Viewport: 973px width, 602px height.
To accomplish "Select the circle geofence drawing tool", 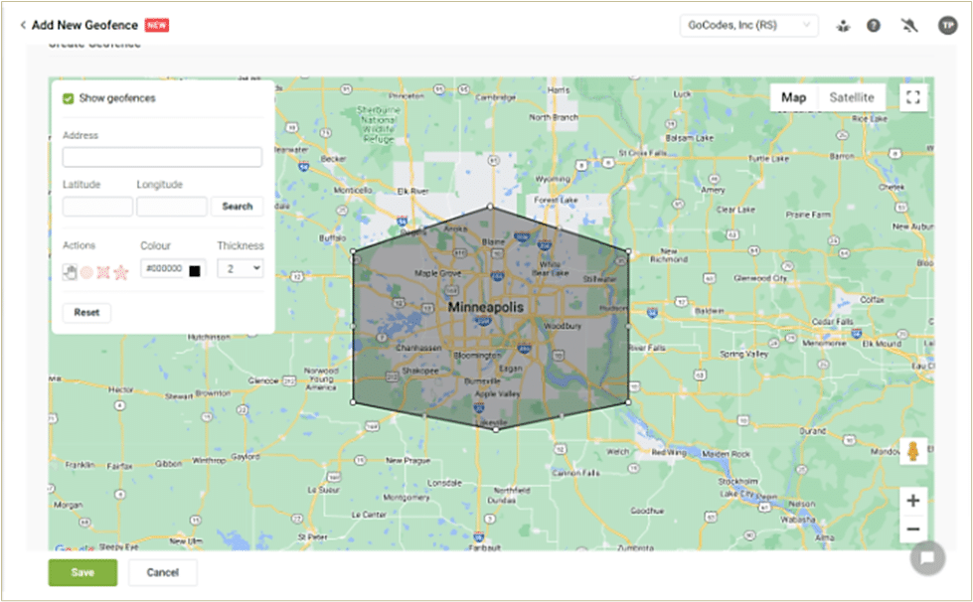I will click(x=86, y=271).
